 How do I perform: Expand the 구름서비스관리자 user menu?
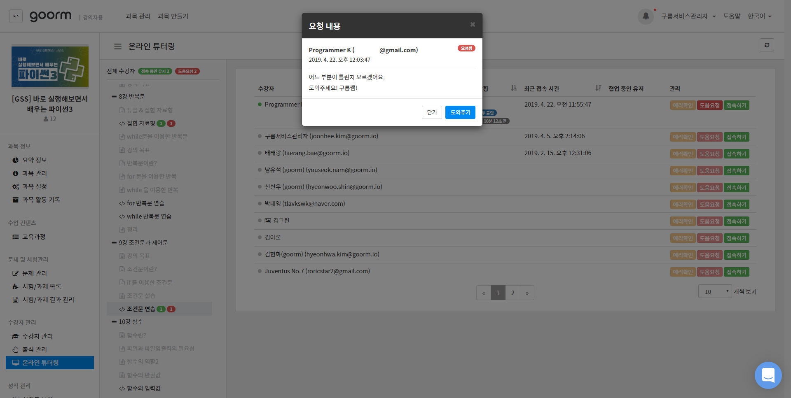coord(688,16)
